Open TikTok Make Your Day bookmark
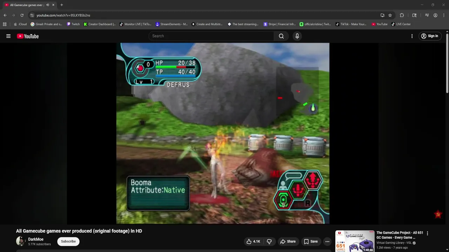 click(351, 24)
